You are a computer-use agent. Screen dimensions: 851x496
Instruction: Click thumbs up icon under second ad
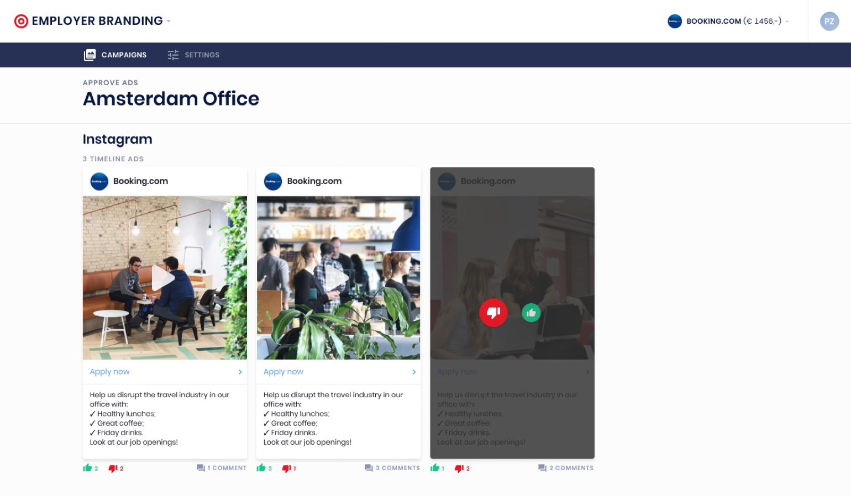(261, 468)
